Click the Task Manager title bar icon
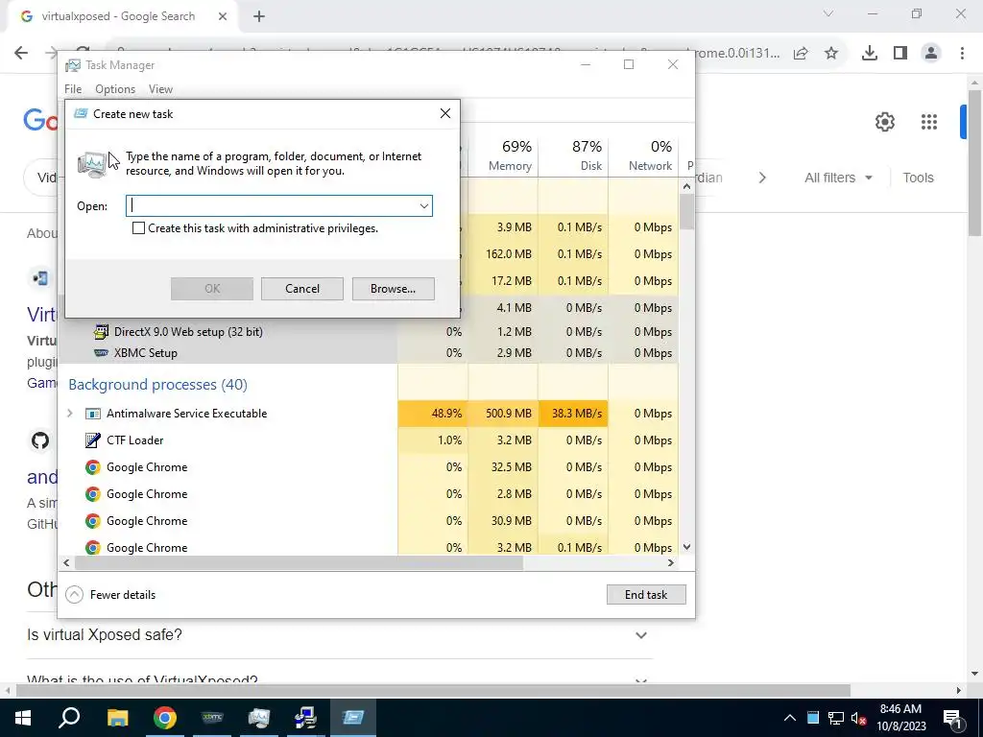The height and width of the screenshot is (737, 983). tap(73, 65)
